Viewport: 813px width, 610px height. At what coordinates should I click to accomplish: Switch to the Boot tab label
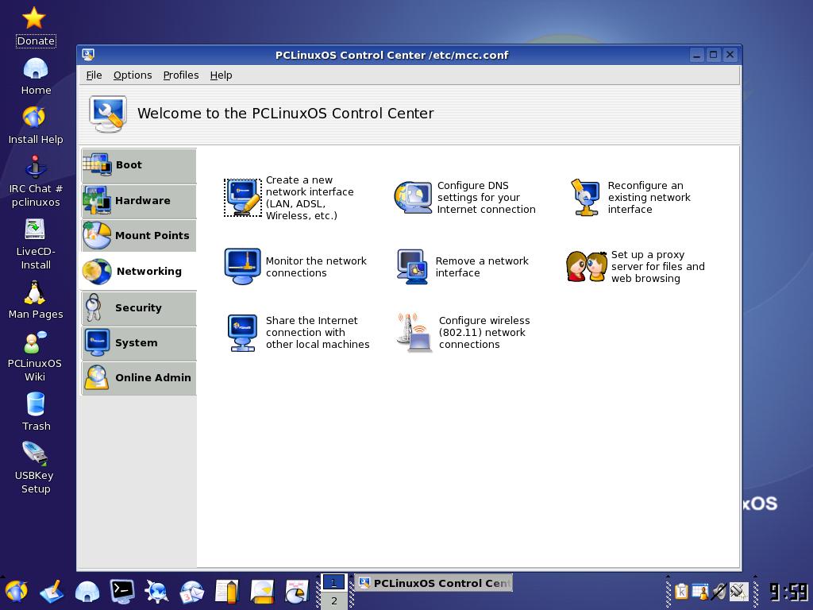pyautogui.click(x=129, y=165)
